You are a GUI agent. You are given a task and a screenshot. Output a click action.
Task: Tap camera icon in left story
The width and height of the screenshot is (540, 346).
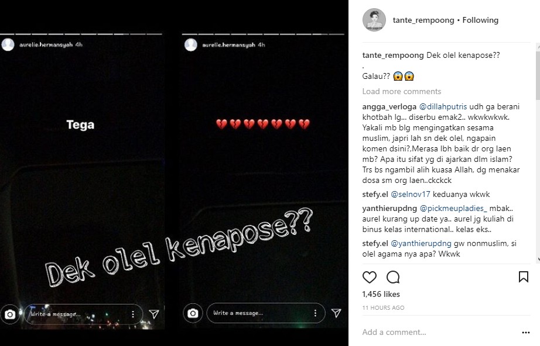[x=10, y=314]
